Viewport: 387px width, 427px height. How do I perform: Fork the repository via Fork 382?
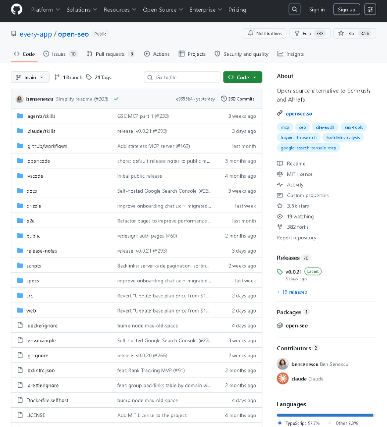click(x=310, y=34)
